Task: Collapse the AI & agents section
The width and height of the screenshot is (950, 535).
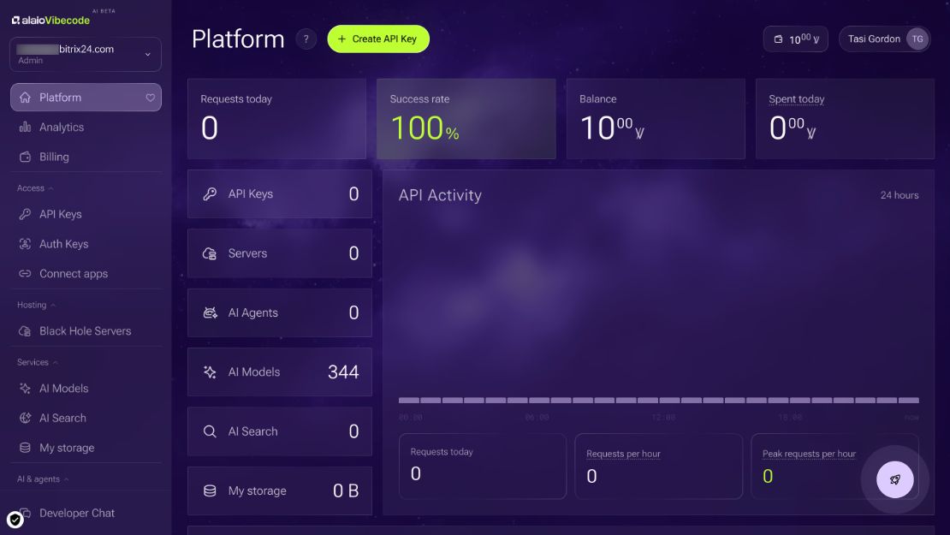Action: coord(43,479)
